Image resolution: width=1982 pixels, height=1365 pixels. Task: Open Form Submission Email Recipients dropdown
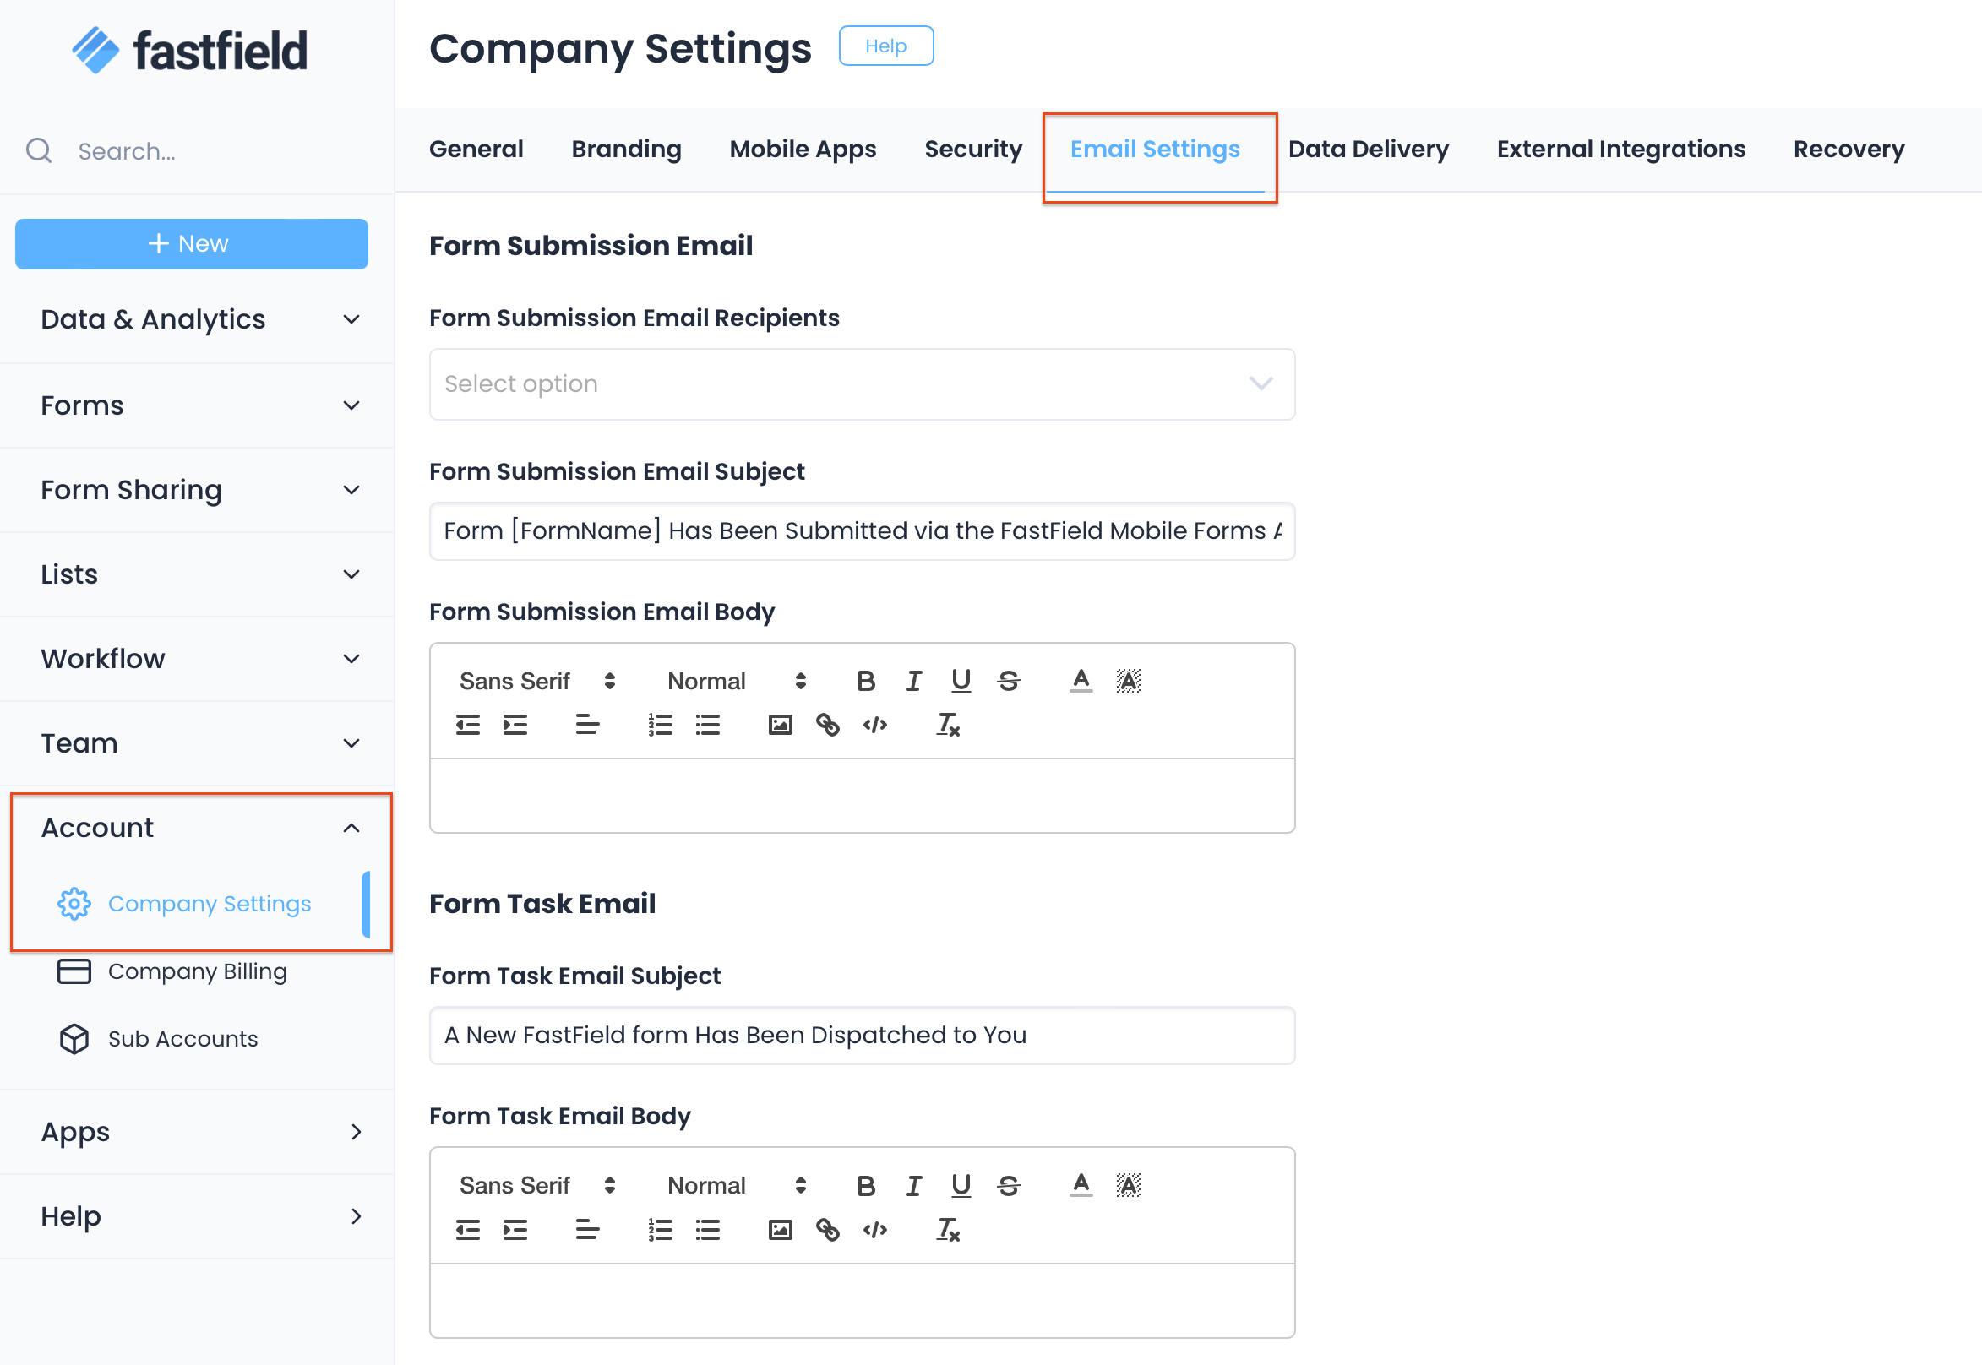click(862, 384)
